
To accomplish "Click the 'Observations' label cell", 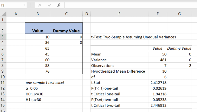I will click(119, 65).
